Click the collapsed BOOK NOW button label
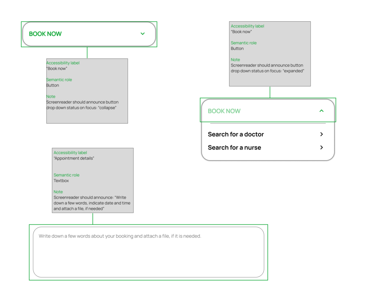Screen dimensions: 381x284 point(45,34)
